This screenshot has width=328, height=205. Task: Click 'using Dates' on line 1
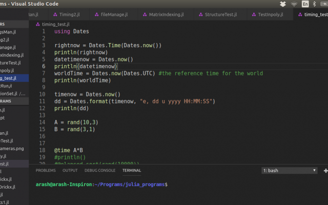pyautogui.click(x=72, y=31)
